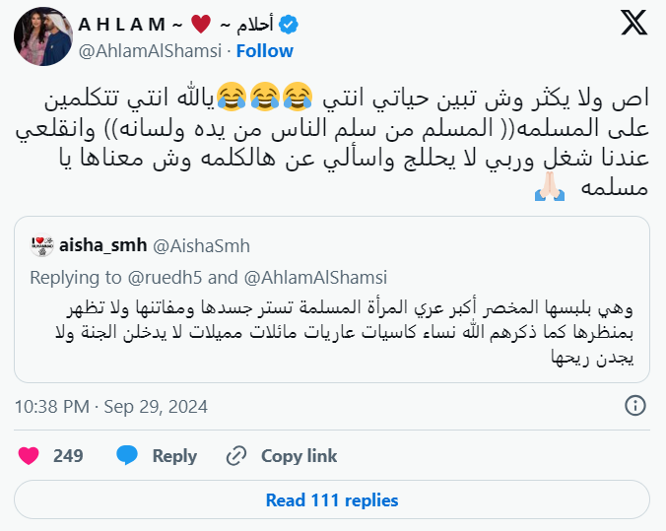Click Read 111 replies button
The width and height of the screenshot is (666, 531).
332,500
